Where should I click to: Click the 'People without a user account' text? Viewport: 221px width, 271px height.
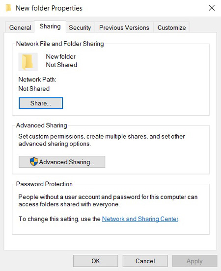(108, 200)
